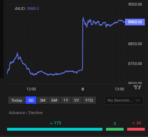148x137 pixels.
Task: Click the cyan advancing stocks bar
Action: 55,129
